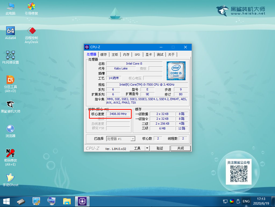Select the CPU-Z taskbar button
Image resolution: width=275 pixels, height=207 pixels.
(x=82, y=201)
